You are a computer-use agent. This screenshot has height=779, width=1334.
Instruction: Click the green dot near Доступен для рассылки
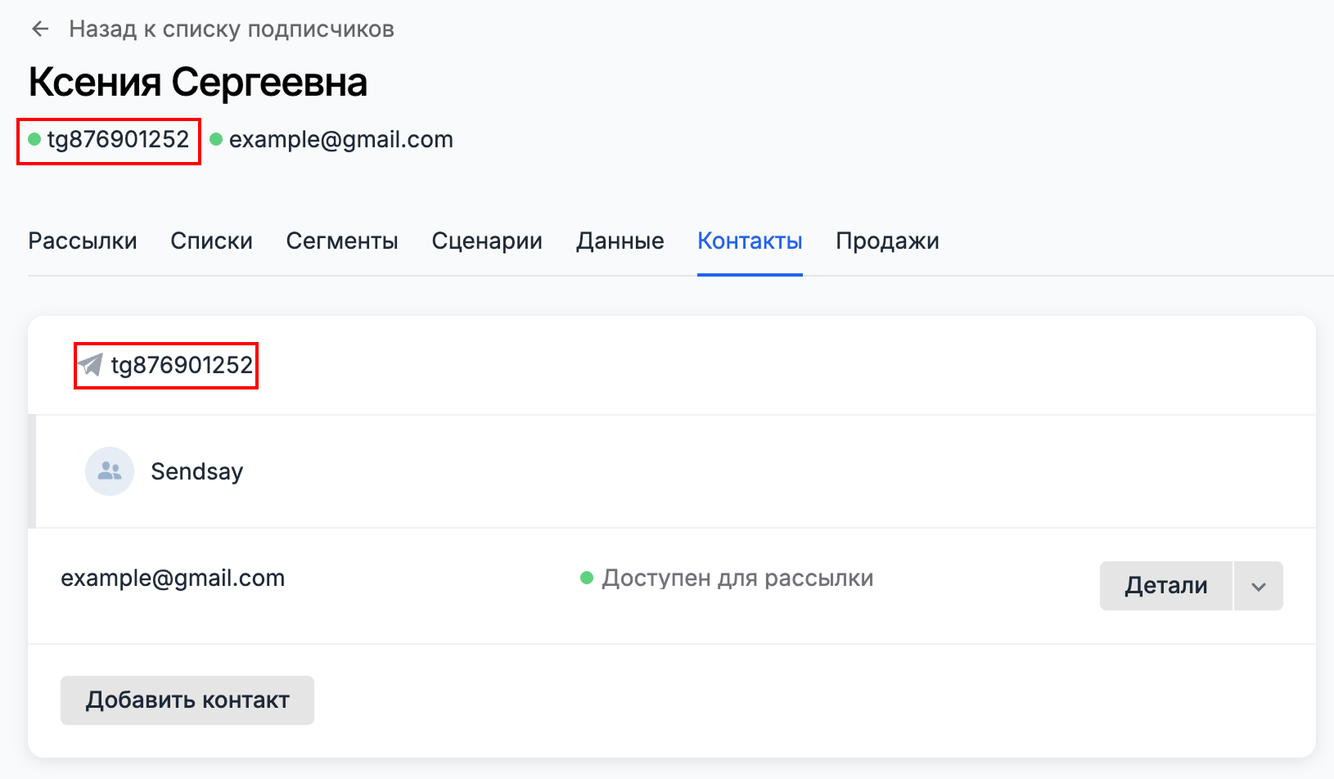586,577
